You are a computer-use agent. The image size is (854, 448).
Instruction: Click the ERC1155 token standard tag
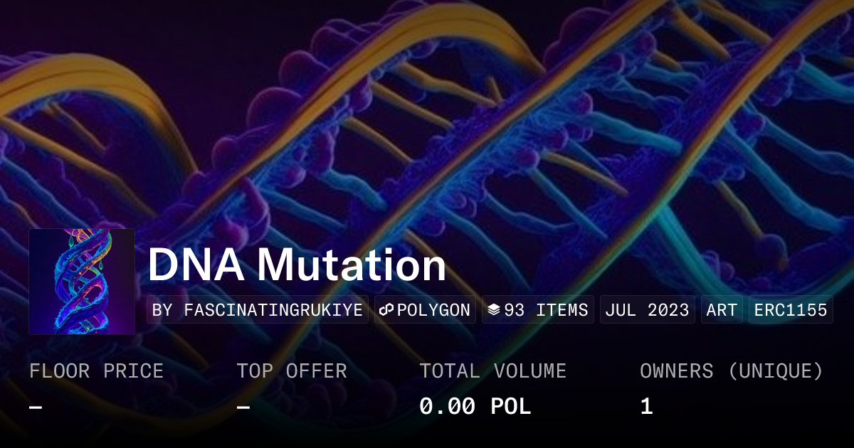tap(791, 310)
